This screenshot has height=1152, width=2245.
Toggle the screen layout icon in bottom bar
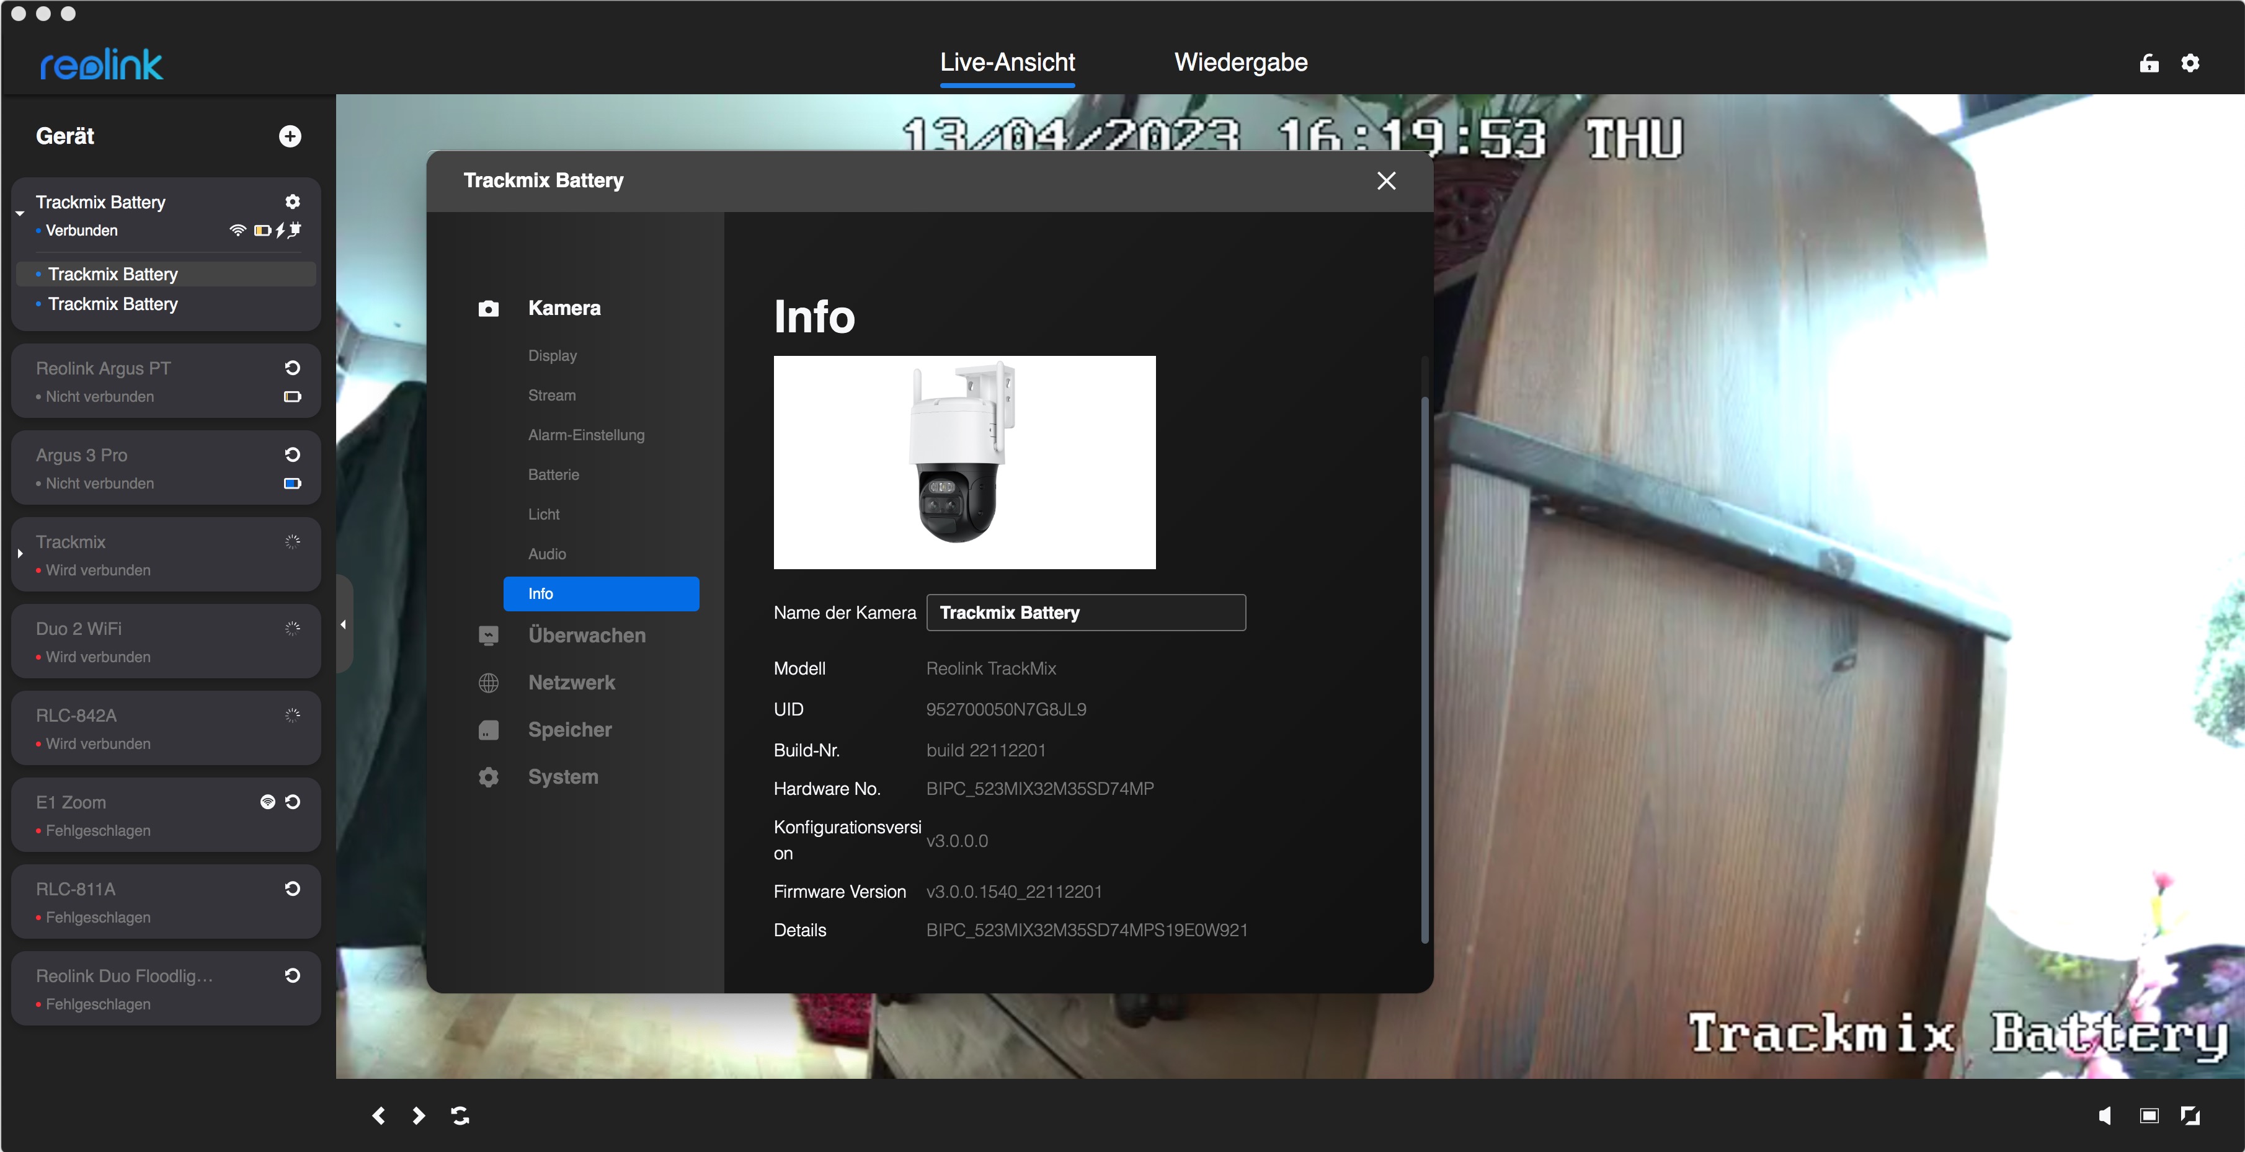(x=2149, y=1115)
